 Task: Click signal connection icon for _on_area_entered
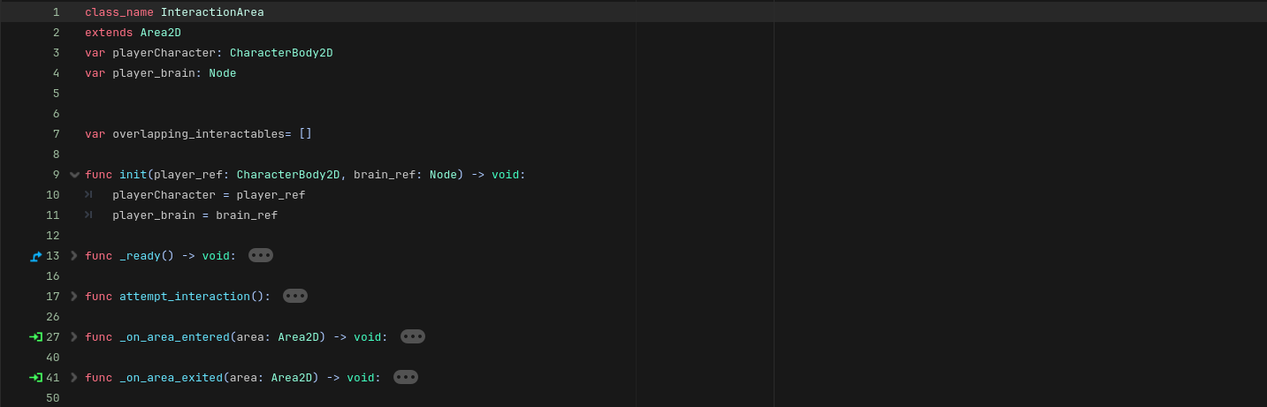point(35,337)
